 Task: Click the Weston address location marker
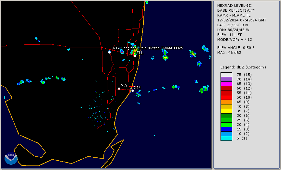tap(109, 52)
